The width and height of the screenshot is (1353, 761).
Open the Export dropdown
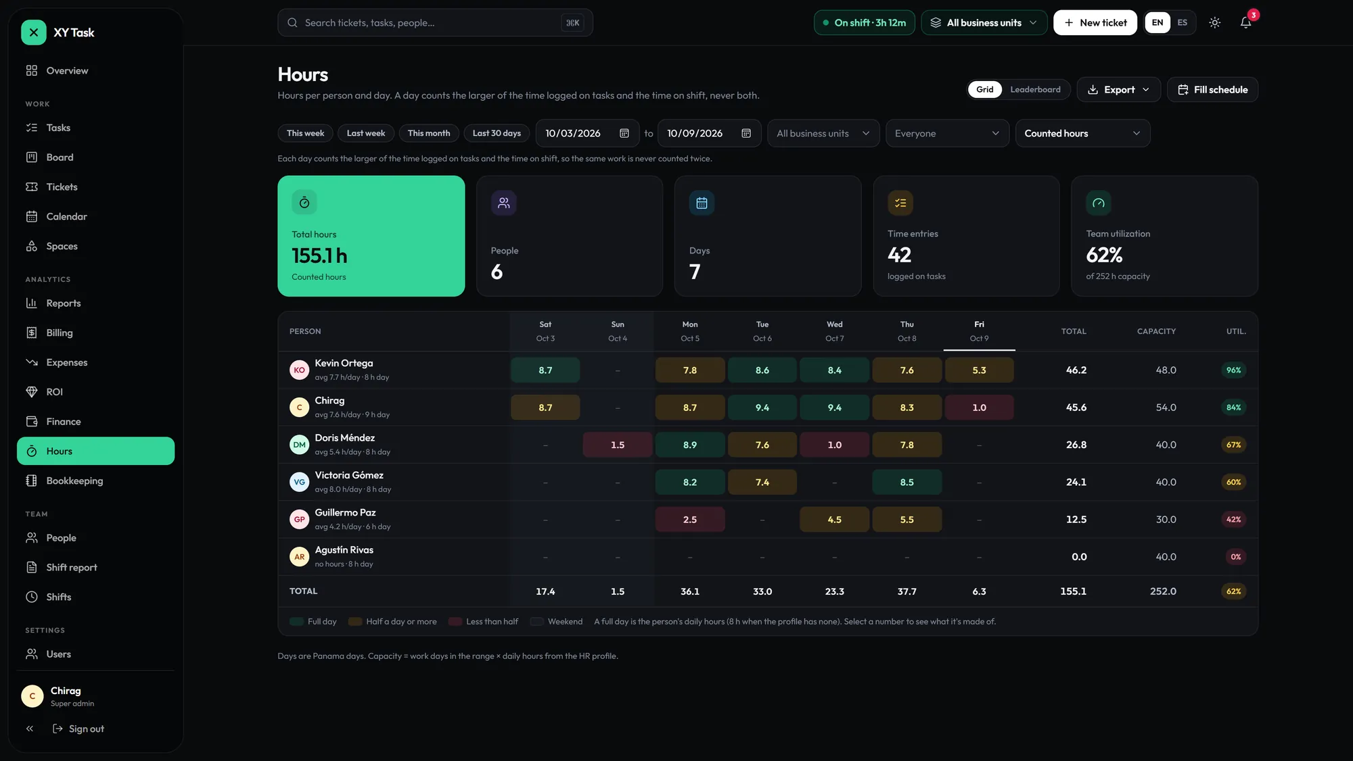1118,90
